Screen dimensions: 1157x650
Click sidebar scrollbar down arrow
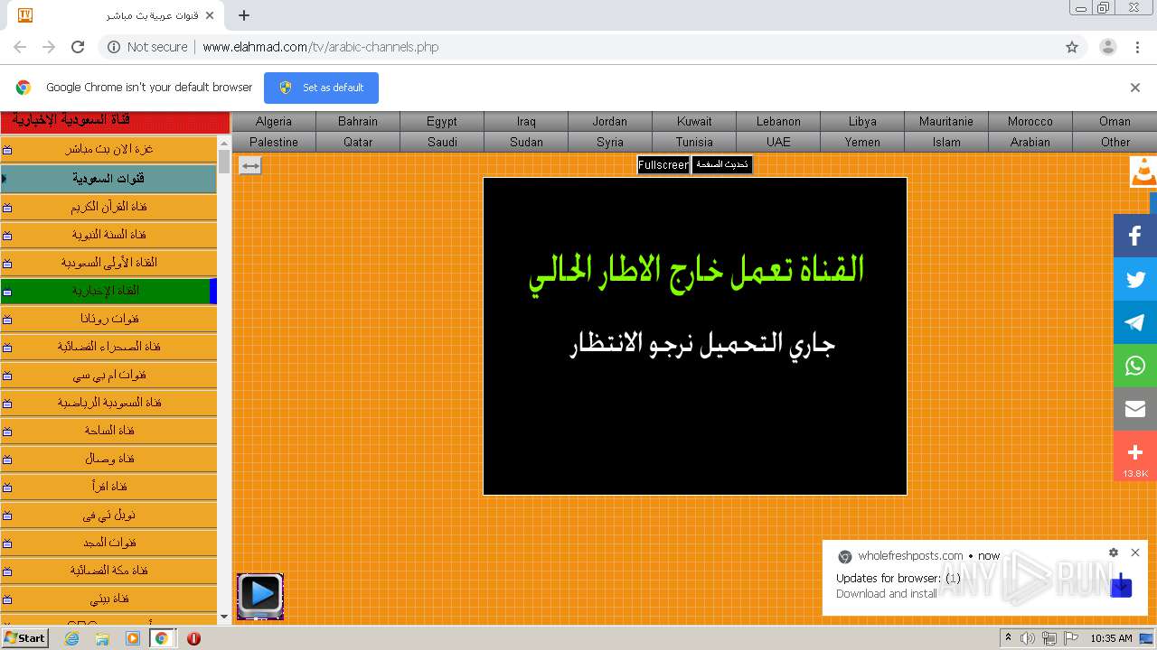pyautogui.click(x=224, y=617)
